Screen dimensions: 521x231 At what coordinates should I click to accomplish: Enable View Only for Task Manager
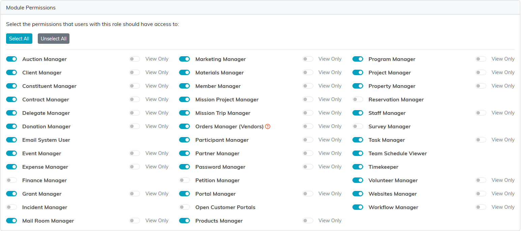coord(481,140)
